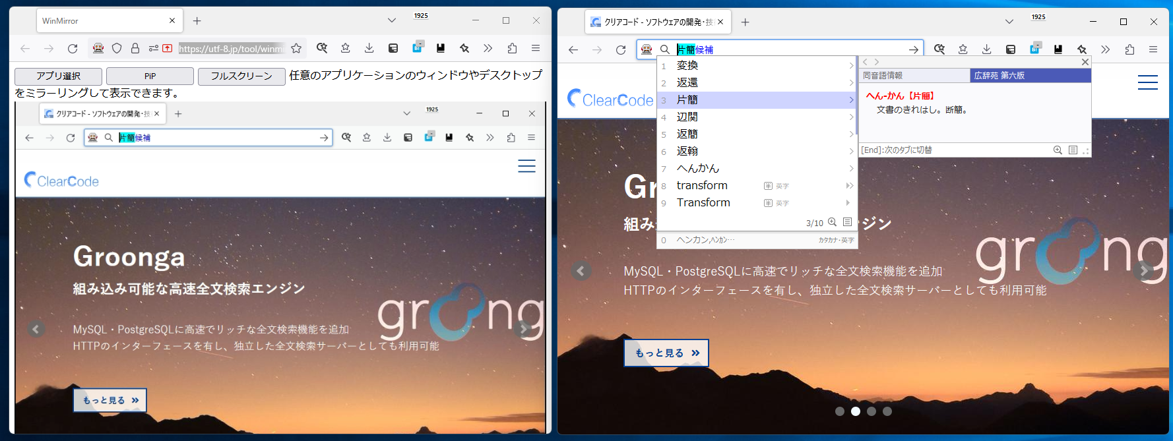Click the Downloads arrow icon in the right window toolbar

tap(987, 49)
